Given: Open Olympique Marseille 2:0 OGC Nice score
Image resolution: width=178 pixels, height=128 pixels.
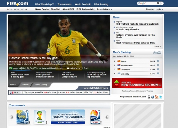Looking at the screenshot, I should point(40,93).
